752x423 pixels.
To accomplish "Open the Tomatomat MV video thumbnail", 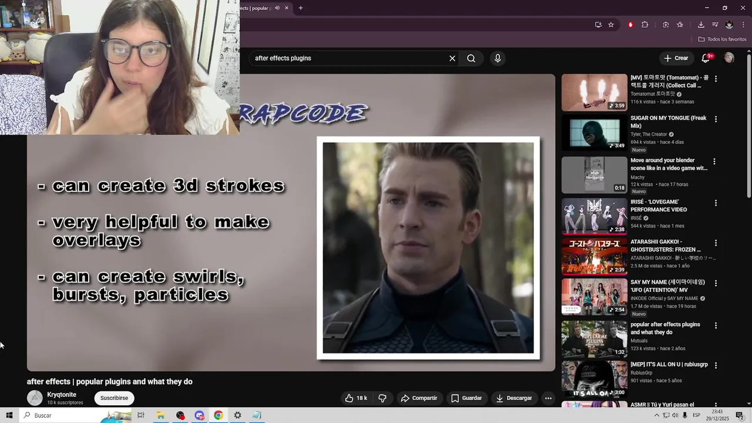I will click(594, 92).
